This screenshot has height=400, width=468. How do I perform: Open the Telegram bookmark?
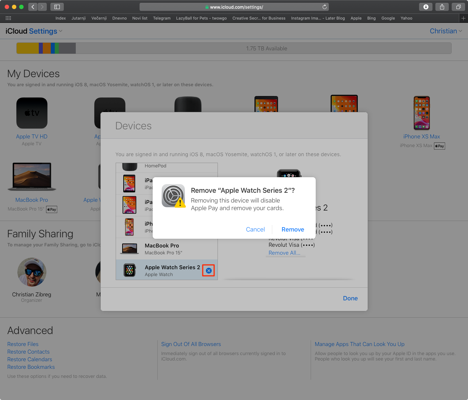(x=162, y=18)
